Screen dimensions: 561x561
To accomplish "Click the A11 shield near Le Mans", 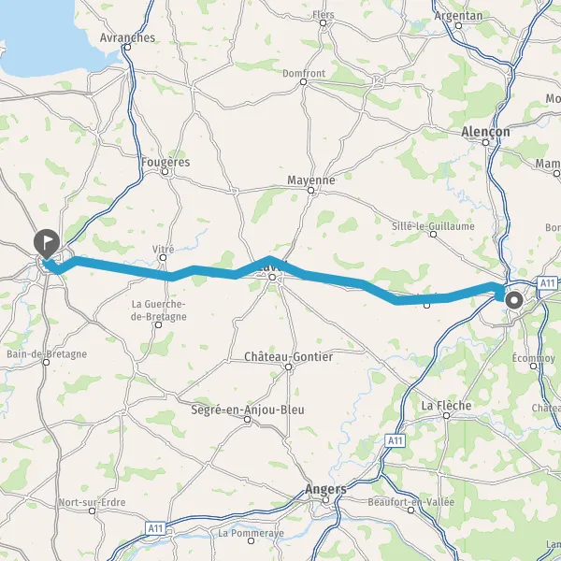I will (x=547, y=283).
